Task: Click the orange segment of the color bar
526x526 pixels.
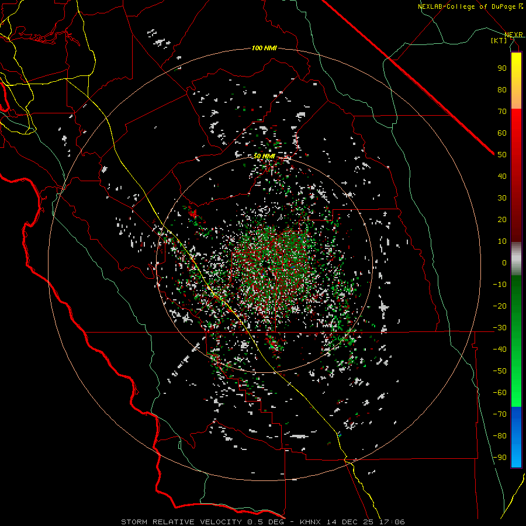Action: click(516, 100)
